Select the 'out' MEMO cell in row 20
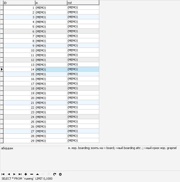 click(83, 98)
